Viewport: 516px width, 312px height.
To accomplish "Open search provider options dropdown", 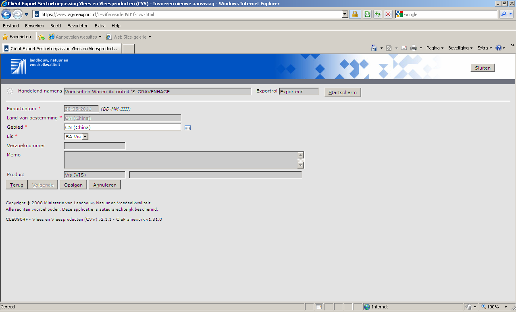I will click(x=511, y=14).
